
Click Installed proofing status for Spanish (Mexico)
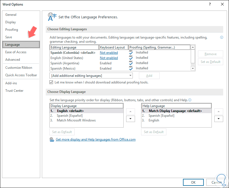(142, 68)
